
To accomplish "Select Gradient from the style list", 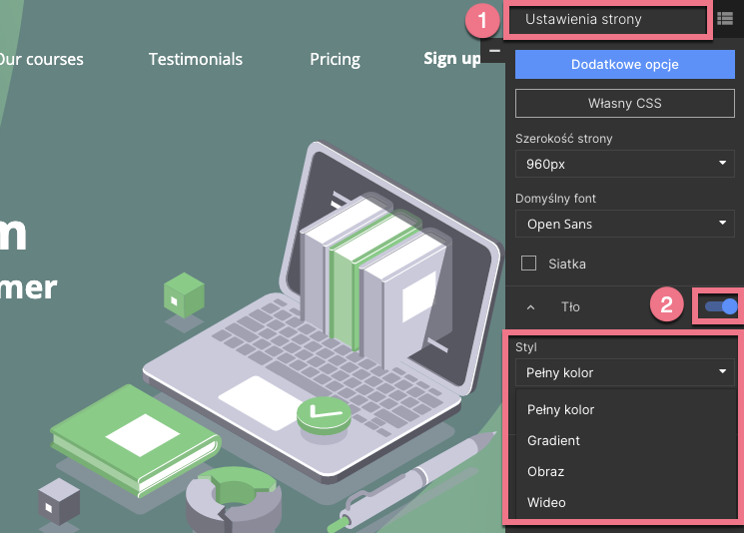I will click(x=554, y=440).
